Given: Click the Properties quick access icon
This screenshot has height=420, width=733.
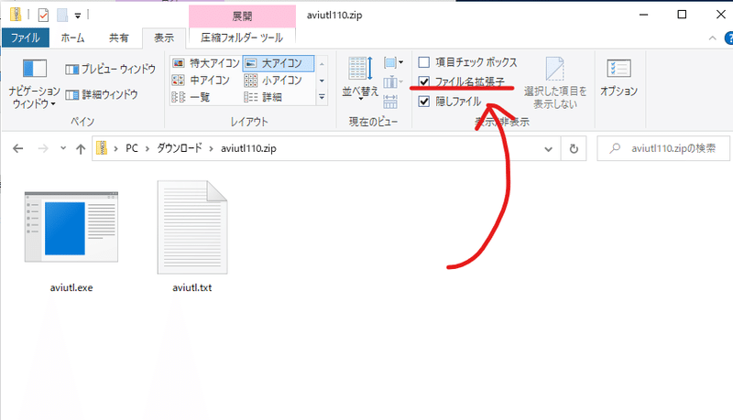Looking at the screenshot, I should click(43, 16).
